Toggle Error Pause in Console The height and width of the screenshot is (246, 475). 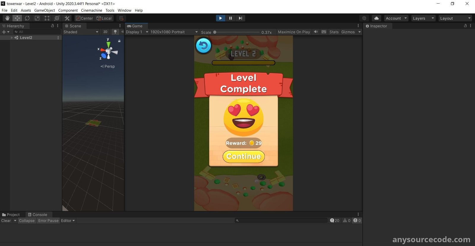(48, 220)
